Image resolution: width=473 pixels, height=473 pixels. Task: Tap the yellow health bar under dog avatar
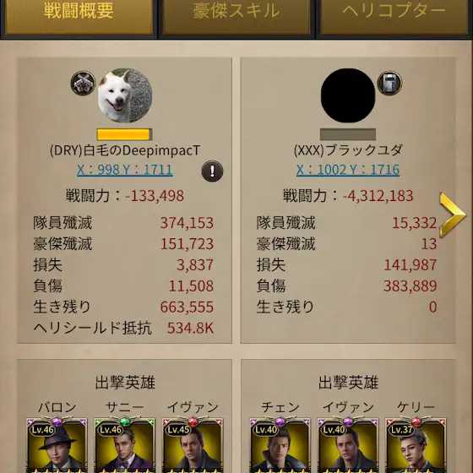coord(125,134)
